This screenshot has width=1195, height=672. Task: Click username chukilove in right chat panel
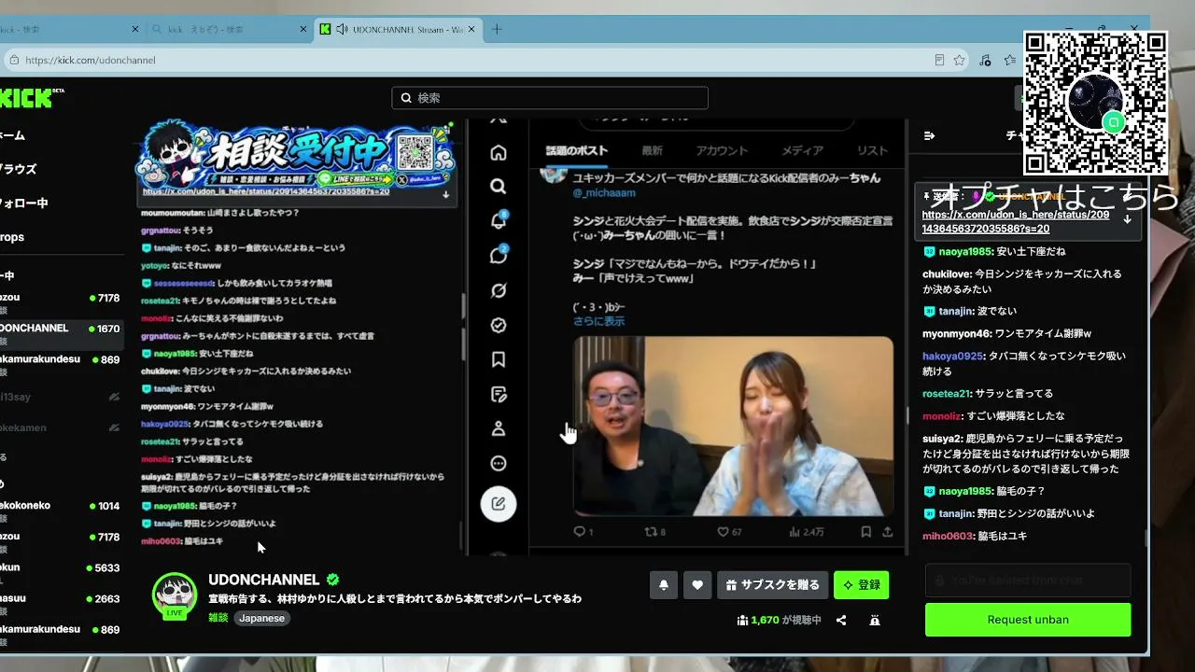[x=946, y=274]
